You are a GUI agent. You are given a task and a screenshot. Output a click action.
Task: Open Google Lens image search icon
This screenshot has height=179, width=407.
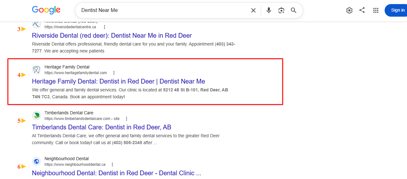coord(281,10)
